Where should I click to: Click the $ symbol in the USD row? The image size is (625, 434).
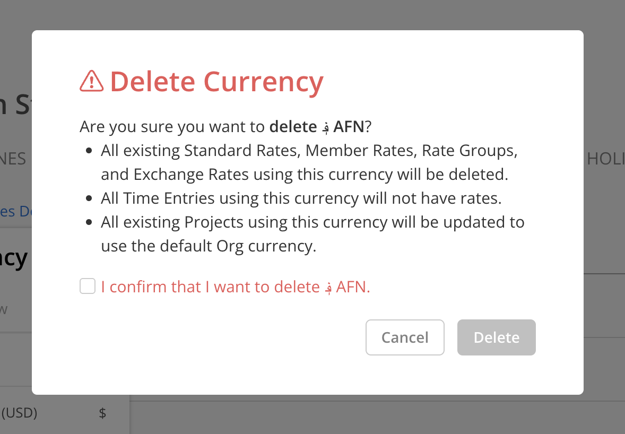tap(102, 413)
